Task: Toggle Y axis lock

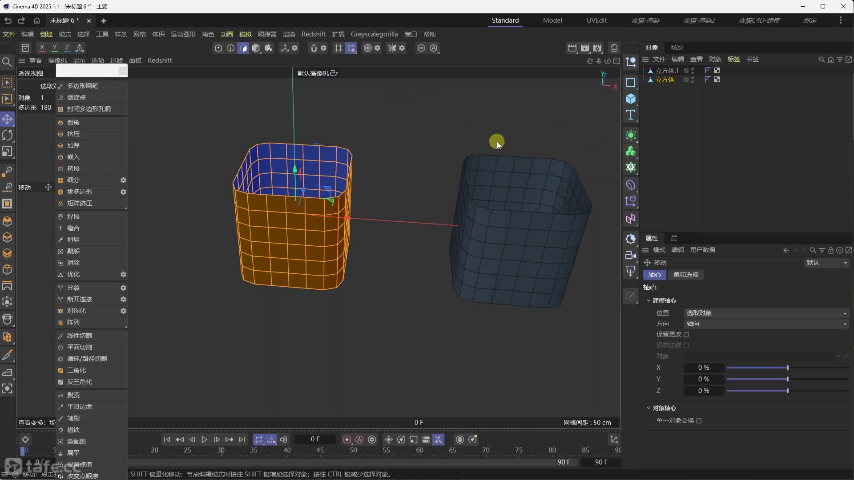Action: click(54, 48)
